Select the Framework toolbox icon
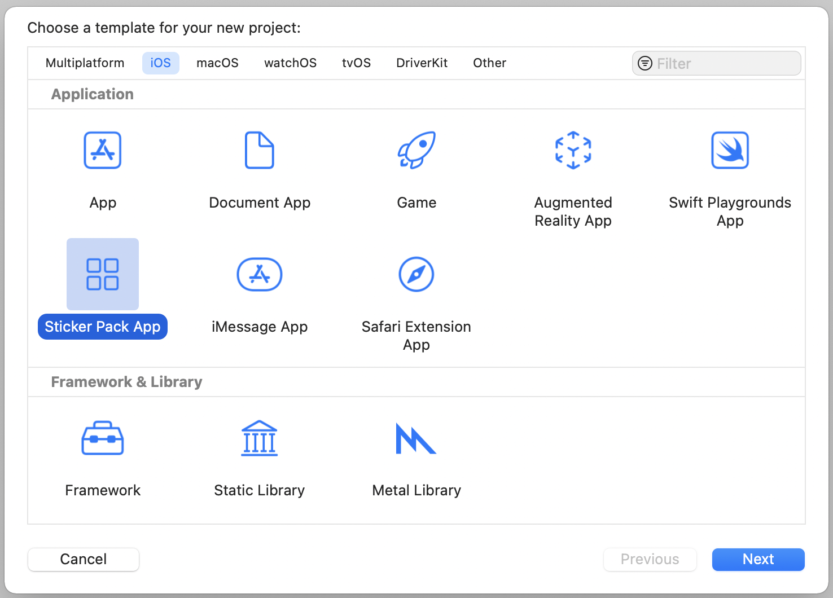 (103, 438)
